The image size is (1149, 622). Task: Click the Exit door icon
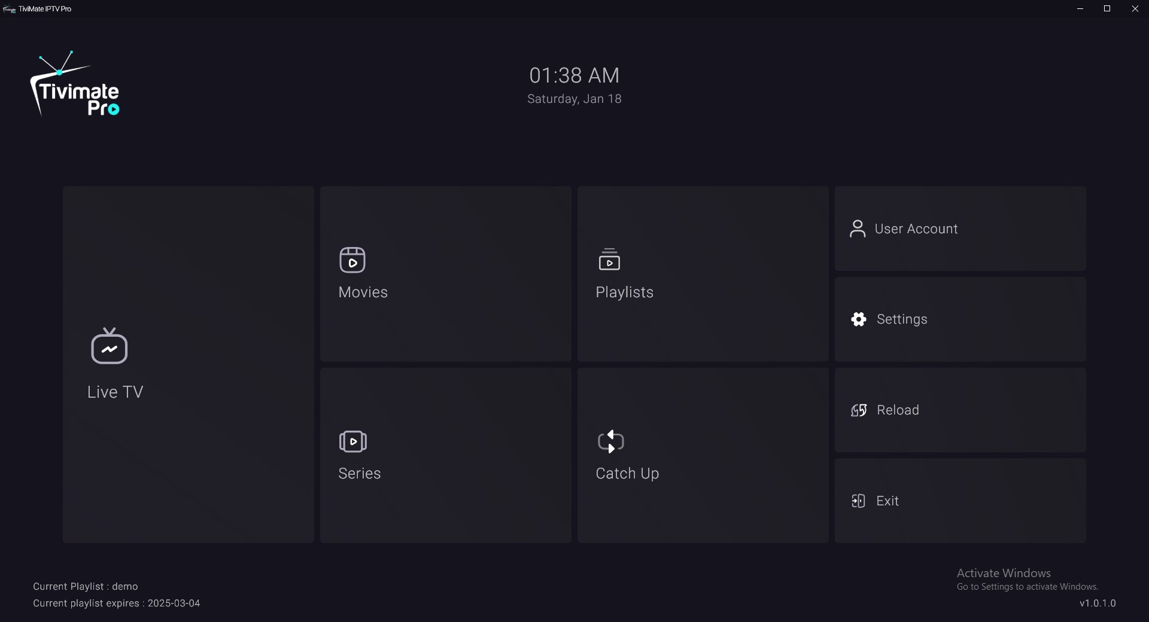(x=858, y=501)
